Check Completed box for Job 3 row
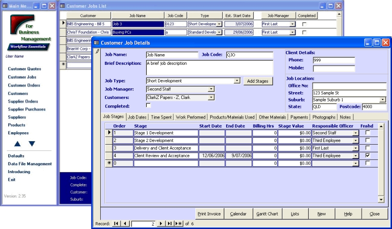 [304, 24]
